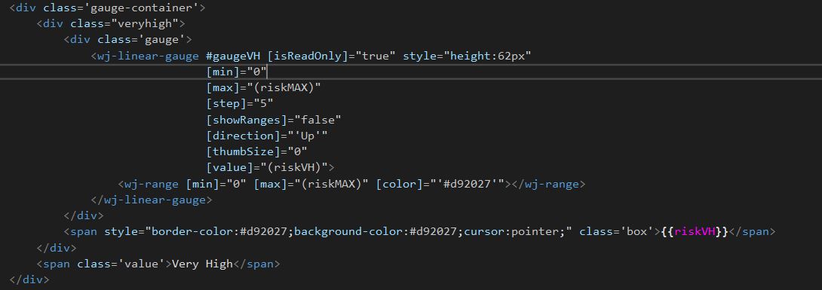Click the closing wj-linear-gauge tag
822x290 pixels.
(x=152, y=200)
